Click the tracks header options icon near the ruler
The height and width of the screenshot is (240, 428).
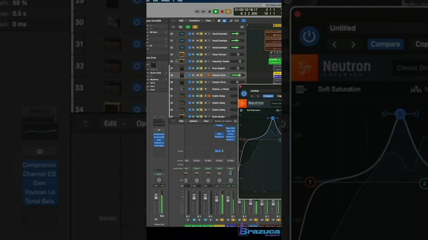pyautogui.click(x=242, y=27)
